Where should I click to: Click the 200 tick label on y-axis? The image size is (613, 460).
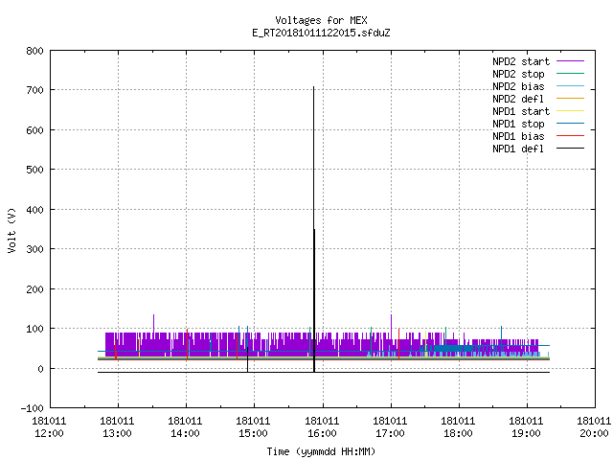[34, 289]
